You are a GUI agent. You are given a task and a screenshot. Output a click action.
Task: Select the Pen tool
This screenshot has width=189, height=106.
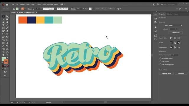click(3, 22)
